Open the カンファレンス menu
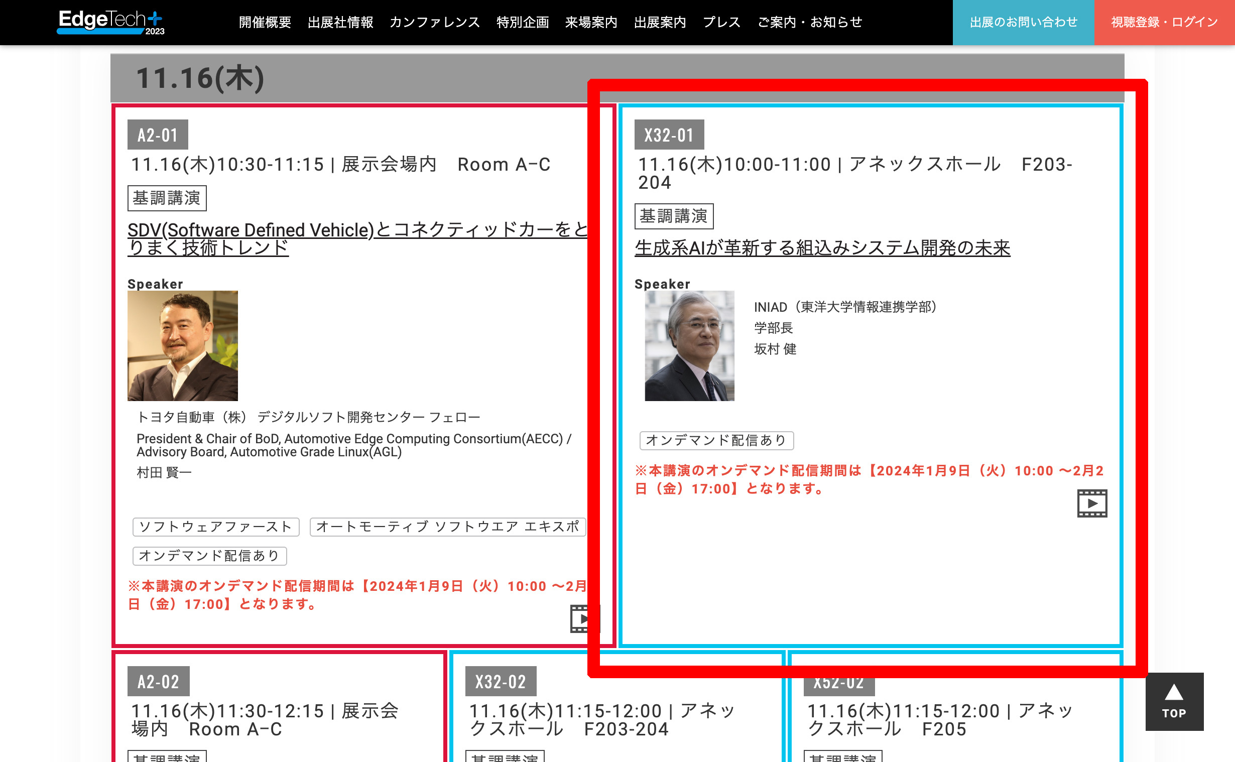Viewport: 1235px width, 762px height. click(434, 22)
